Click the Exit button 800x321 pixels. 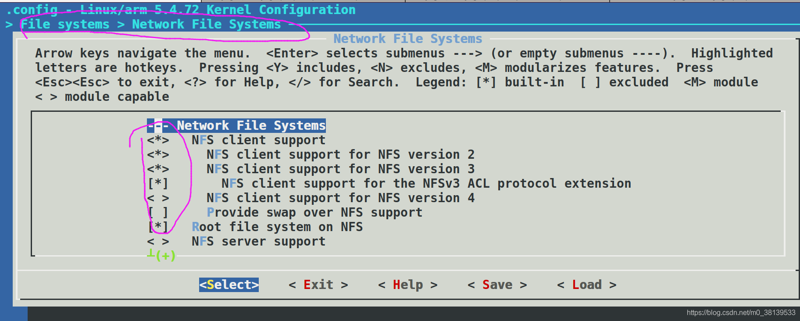coord(318,285)
